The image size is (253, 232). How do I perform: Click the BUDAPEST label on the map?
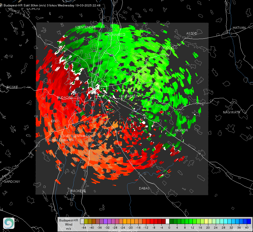point(129,96)
